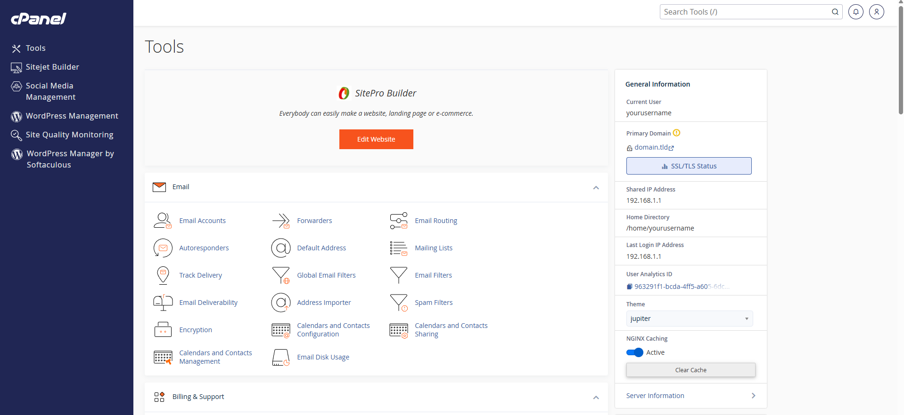Click the Email section header

point(376,187)
